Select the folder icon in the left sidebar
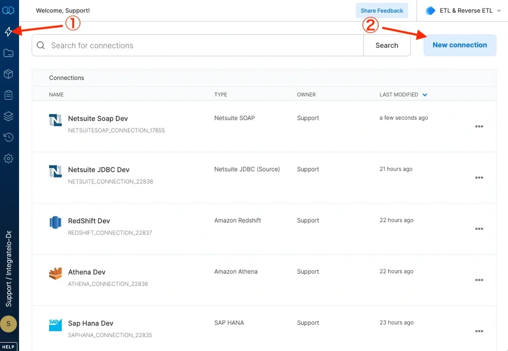Viewport: 508px width, 351px height. 9,53
